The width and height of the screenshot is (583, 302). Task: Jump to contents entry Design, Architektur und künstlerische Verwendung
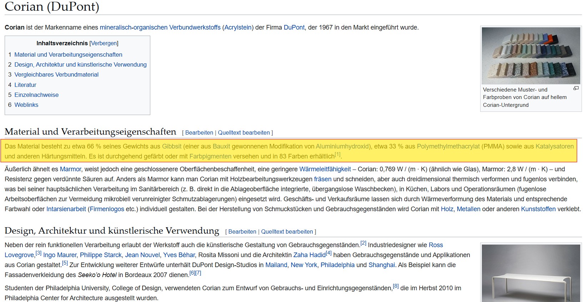[80, 64]
